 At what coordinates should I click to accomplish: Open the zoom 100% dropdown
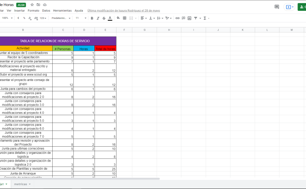click(7, 18)
